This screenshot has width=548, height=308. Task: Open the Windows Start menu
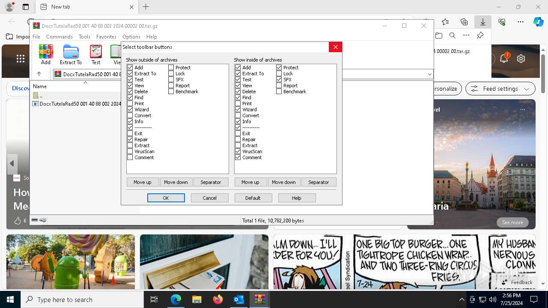[x=10, y=299]
